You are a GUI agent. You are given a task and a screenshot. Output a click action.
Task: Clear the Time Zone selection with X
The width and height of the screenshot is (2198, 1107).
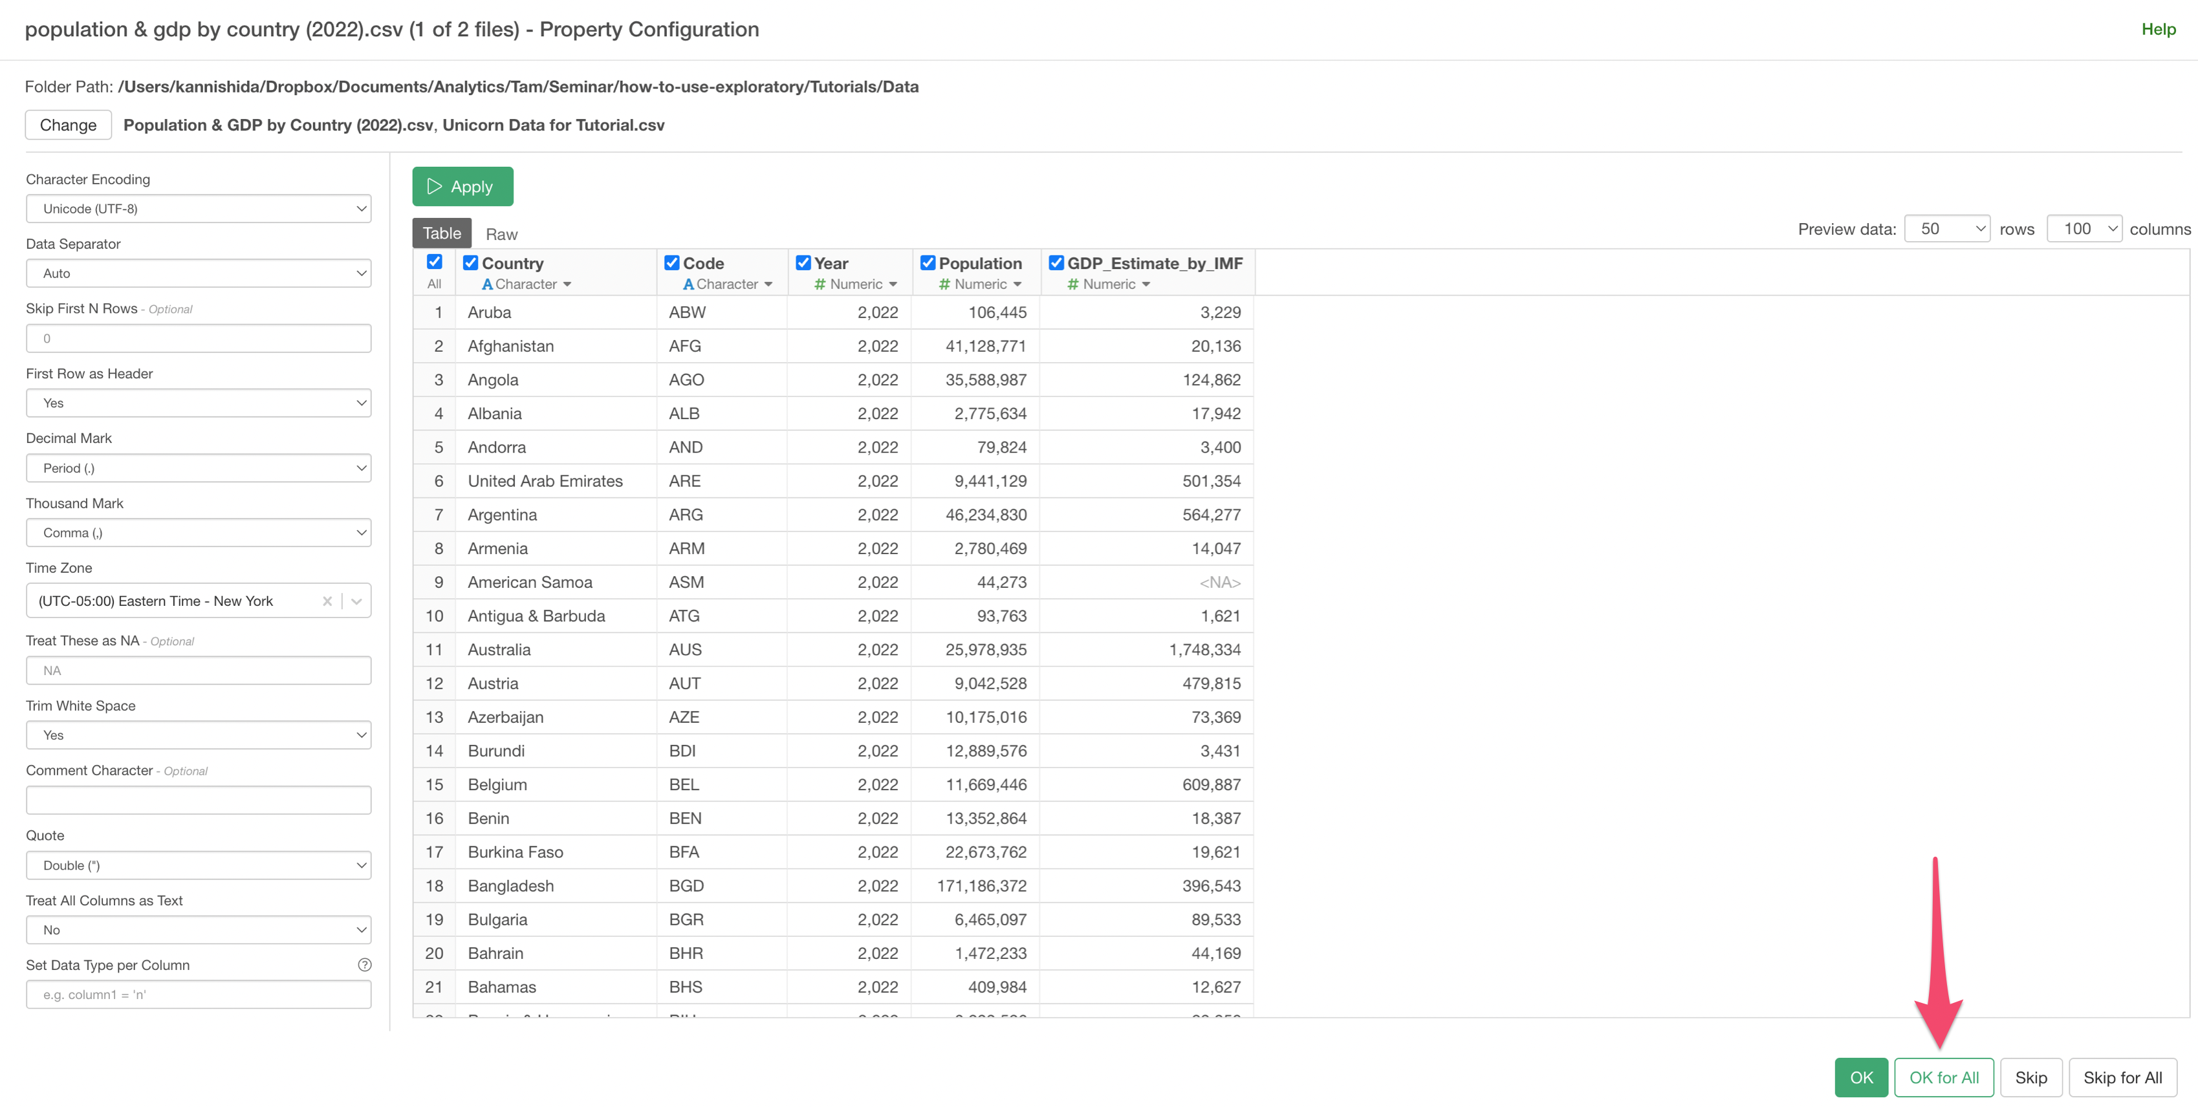click(327, 601)
